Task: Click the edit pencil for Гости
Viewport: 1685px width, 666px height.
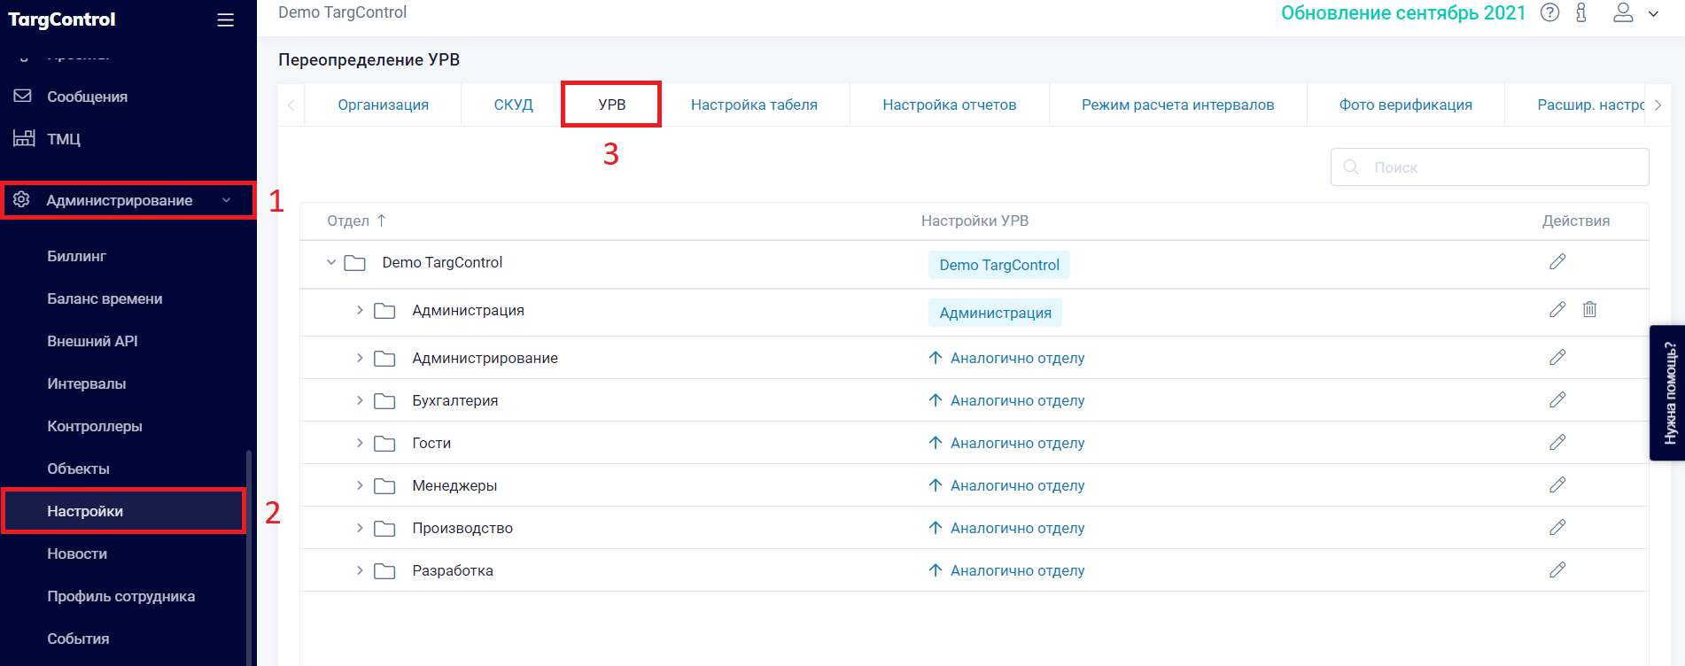Action: pyautogui.click(x=1557, y=443)
